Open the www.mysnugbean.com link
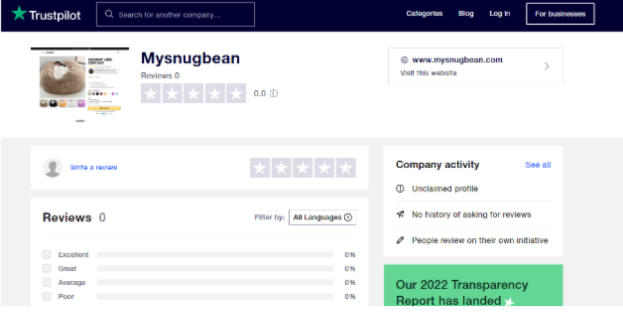Image resolution: width=623 pixels, height=319 pixels. pyautogui.click(x=457, y=60)
